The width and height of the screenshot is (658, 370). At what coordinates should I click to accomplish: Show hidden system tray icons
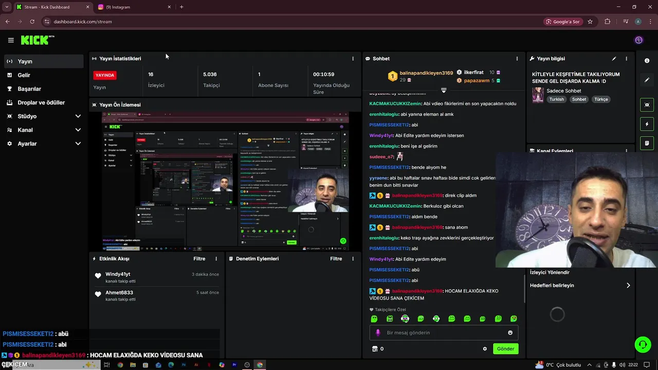tap(589, 365)
